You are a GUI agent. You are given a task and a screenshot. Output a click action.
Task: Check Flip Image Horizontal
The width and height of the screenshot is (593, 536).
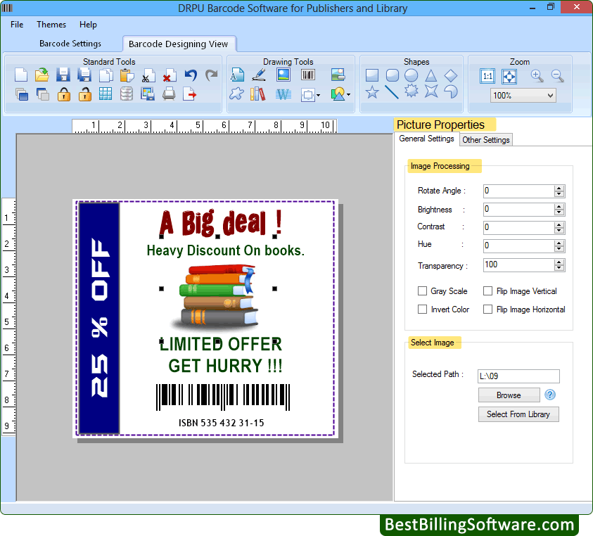488,309
